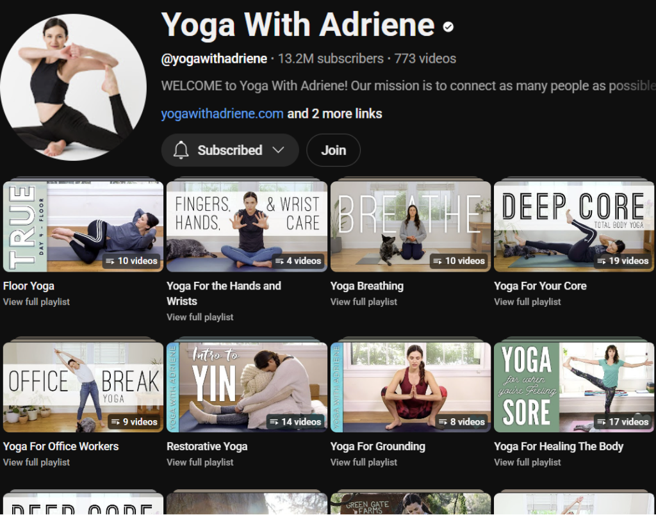Click the verified checkmark badge next to channel name
The height and width of the screenshot is (515, 656).
(448, 27)
